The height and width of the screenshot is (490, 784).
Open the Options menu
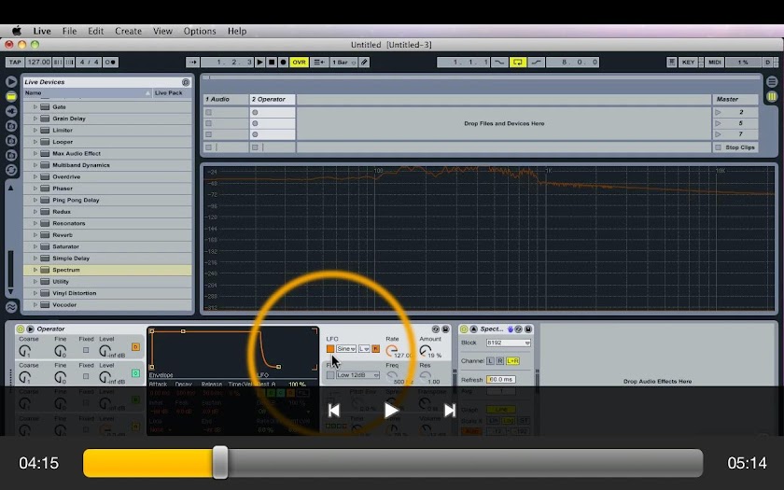pyautogui.click(x=200, y=31)
